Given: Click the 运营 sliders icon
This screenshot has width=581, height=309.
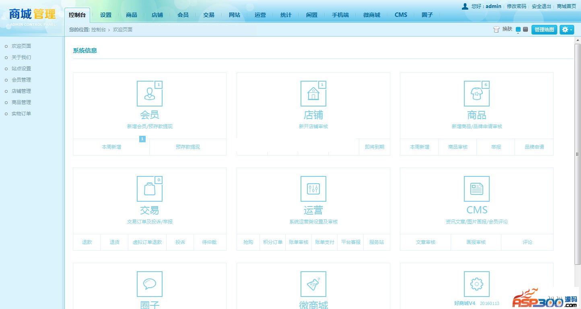Looking at the screenshot, I should 313,189.
